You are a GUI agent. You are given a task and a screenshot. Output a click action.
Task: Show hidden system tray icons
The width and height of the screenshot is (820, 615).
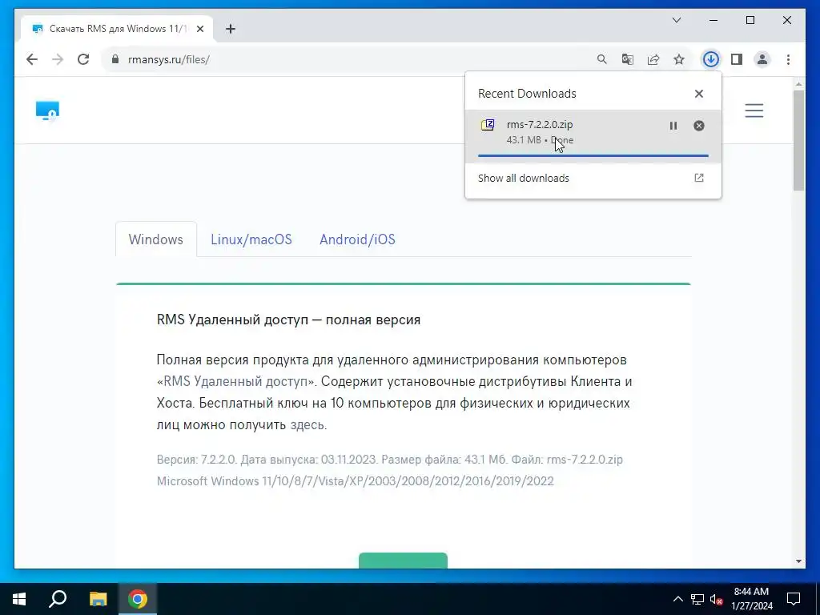[x=677, y=599]
